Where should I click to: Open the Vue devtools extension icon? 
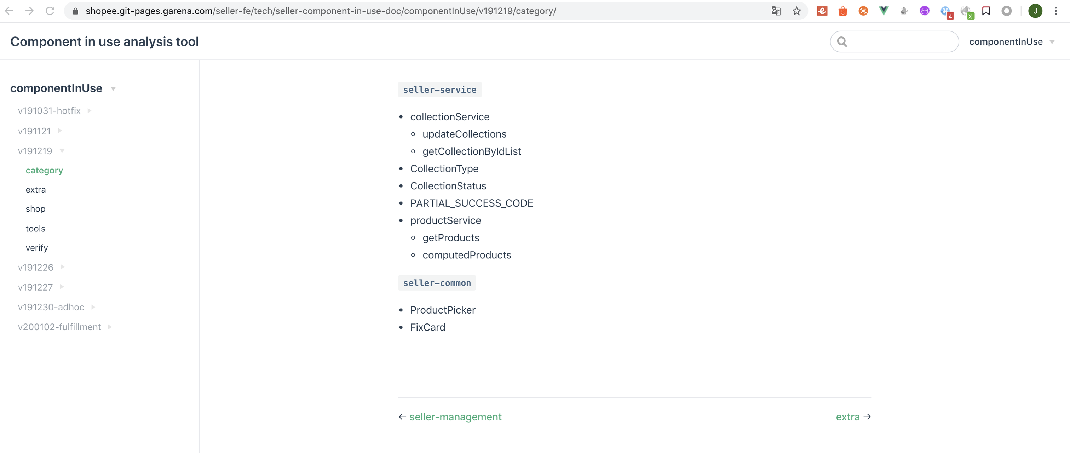(884, 11)
